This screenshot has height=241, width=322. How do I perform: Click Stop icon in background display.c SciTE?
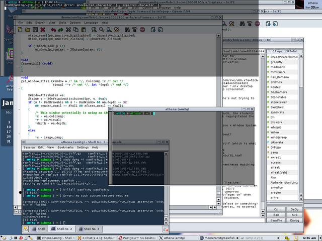coord(257,24)
